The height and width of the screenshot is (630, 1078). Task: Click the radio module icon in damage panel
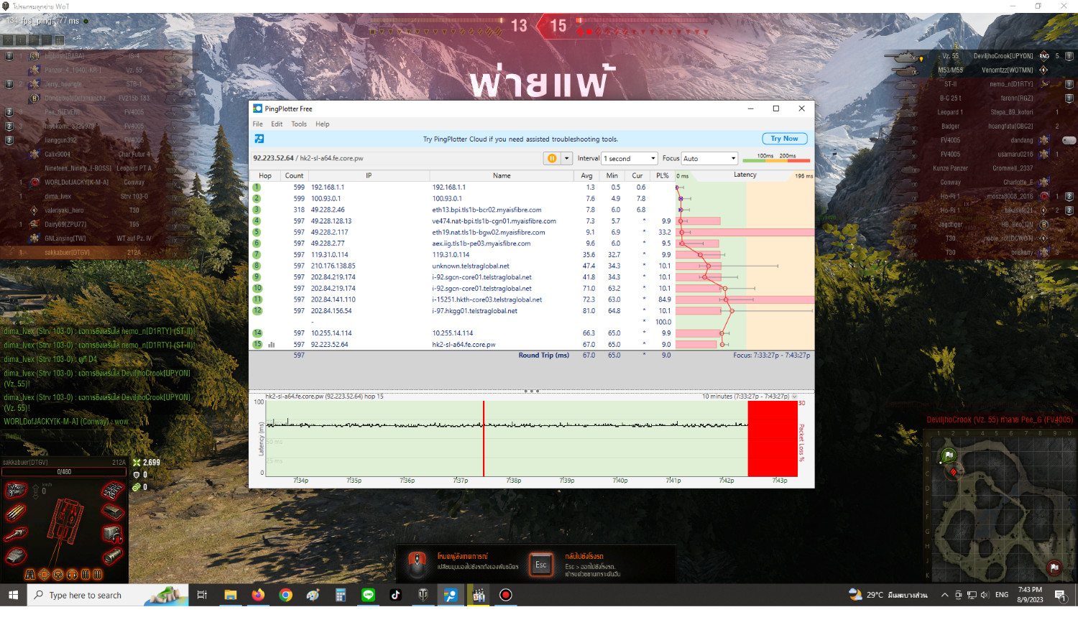click(112, 534)
